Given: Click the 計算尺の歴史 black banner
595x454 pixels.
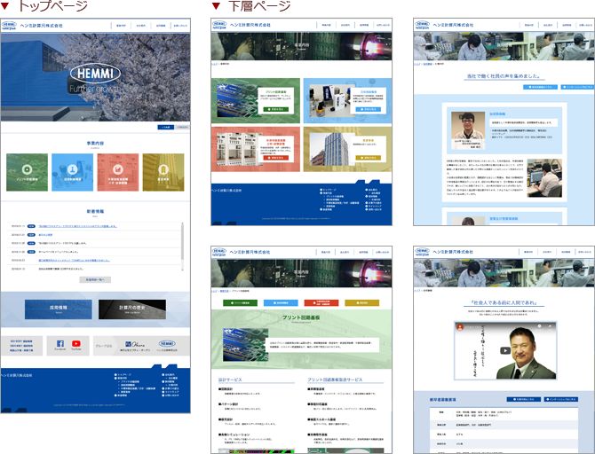Looking at the screenshot, I should point(132,309).
